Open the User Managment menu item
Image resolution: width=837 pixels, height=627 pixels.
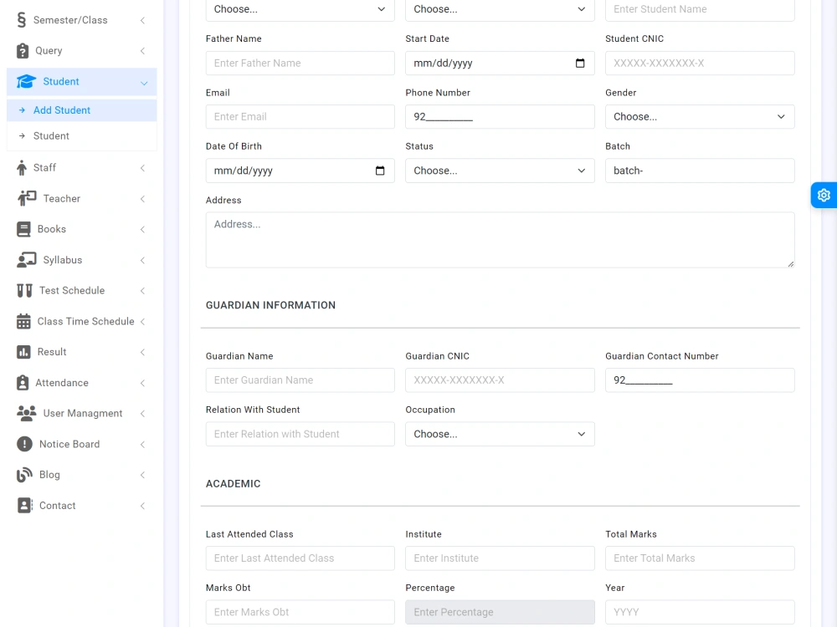coord(82,413)
